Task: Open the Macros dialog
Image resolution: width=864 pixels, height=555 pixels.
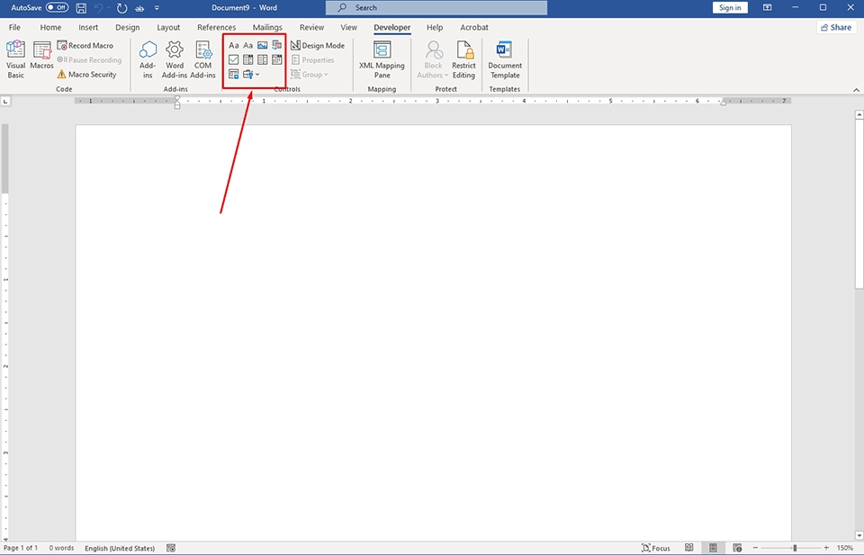Action: 42,55
